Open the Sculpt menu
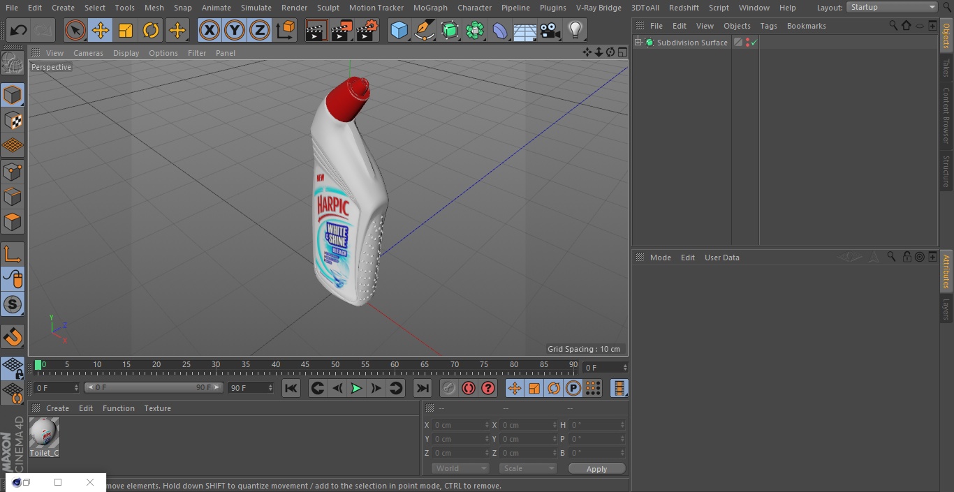 tap(328, 8)
